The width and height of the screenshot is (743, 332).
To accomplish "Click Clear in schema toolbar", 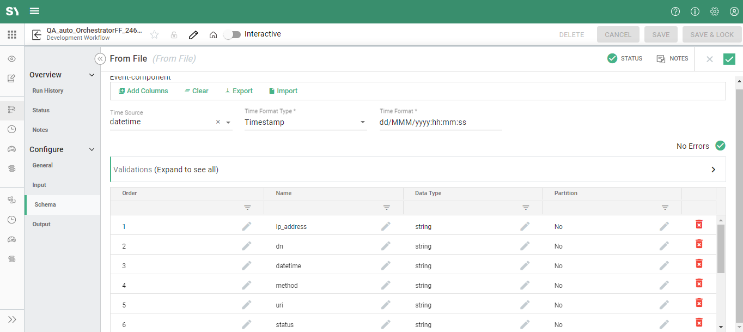I will [196, 91].
